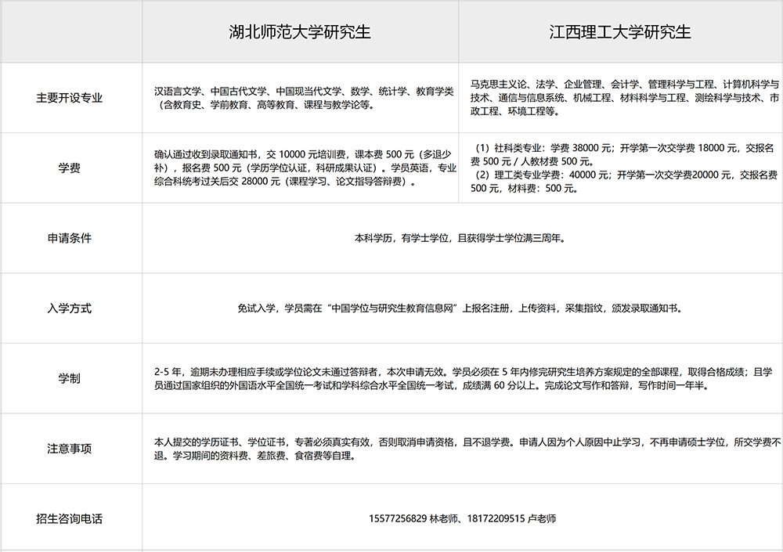Click the majors cell starting 马克思主义论
Image resolution: width=783 pixels, height=552 pixels.
pyautogui.click(x=624, y=98)
